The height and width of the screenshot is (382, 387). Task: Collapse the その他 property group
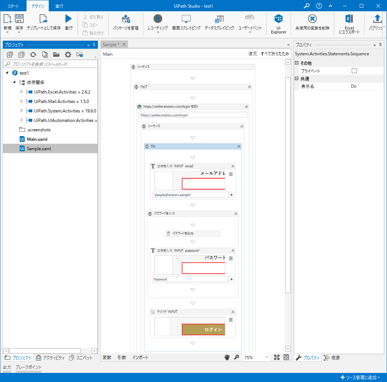[x=297, y=63]
